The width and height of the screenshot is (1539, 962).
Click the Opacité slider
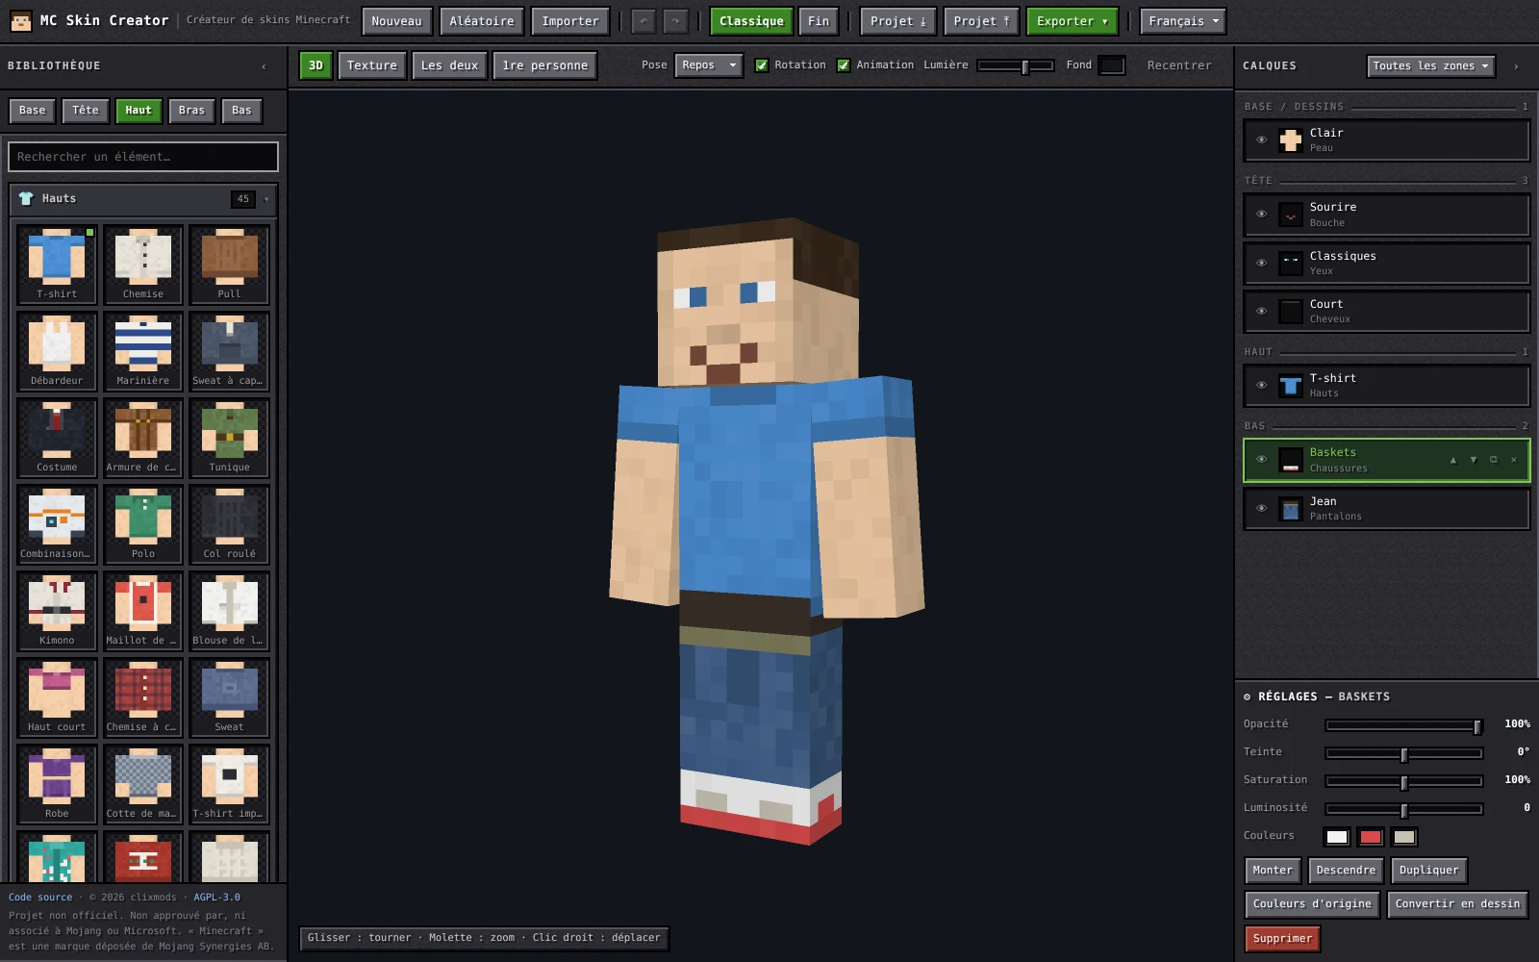click(1403, 725)
